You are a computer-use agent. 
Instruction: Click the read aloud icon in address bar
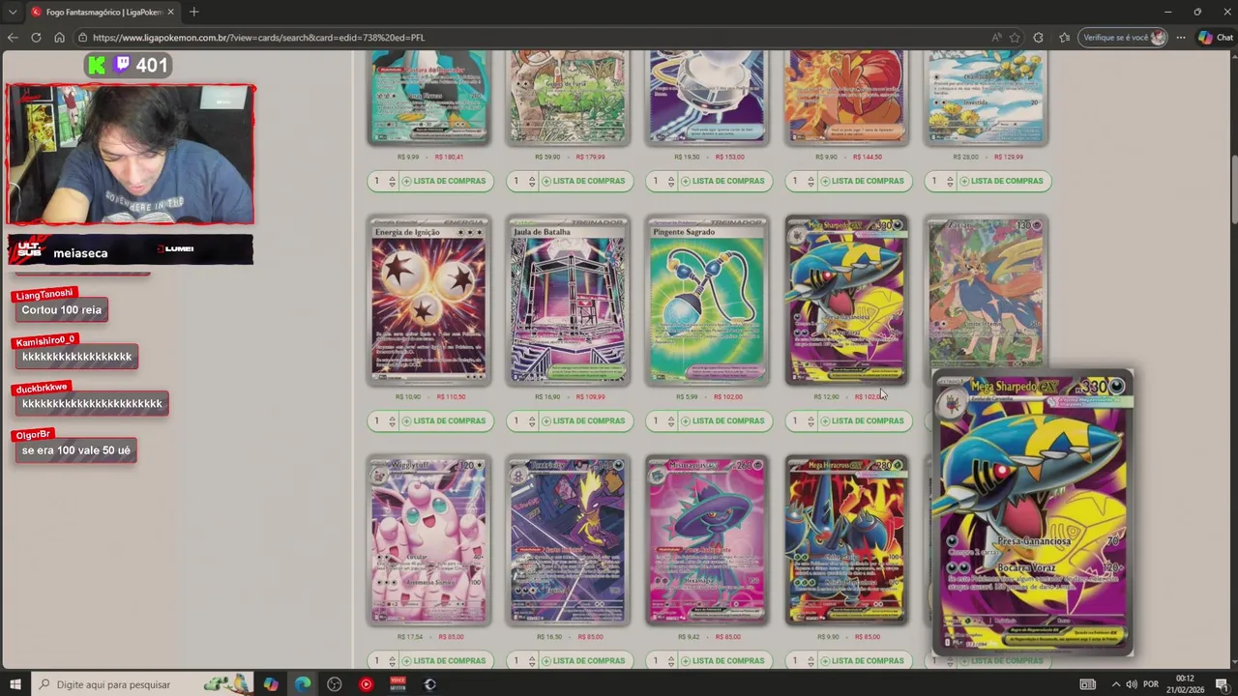[x=996, y=38]
